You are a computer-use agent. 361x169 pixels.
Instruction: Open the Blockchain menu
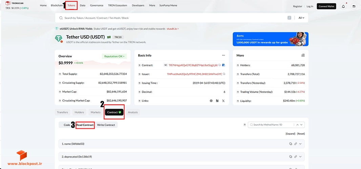pyautogui.click(x=57, y=5)
